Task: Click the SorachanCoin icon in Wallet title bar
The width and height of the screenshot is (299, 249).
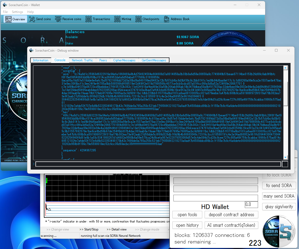Action: (x=5, y=5)
